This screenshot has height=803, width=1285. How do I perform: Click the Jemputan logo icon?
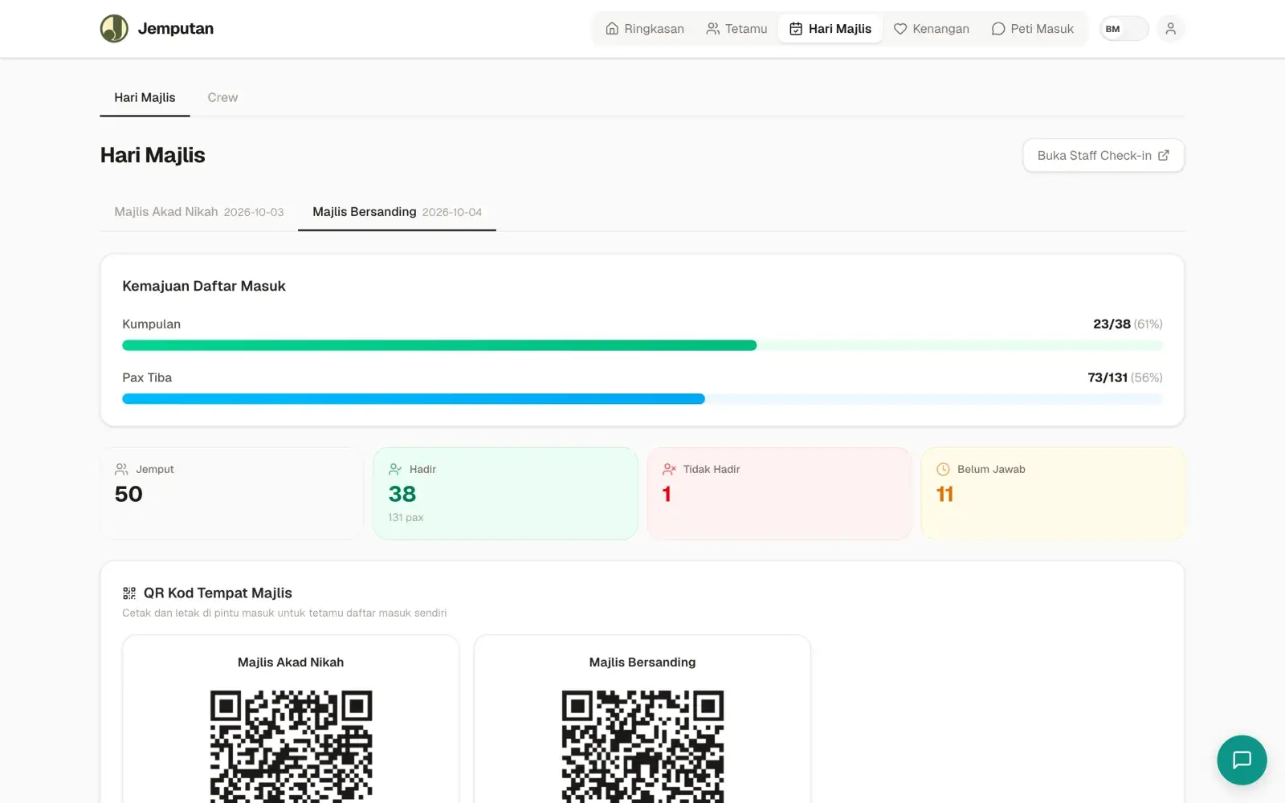(114, 29)
